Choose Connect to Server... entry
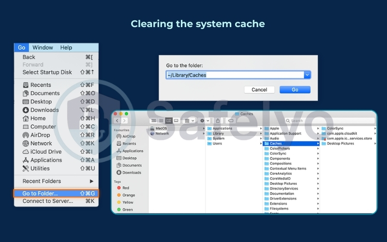Screen dimensions: 387x242 pyautogui.click(x=56, y=201)
